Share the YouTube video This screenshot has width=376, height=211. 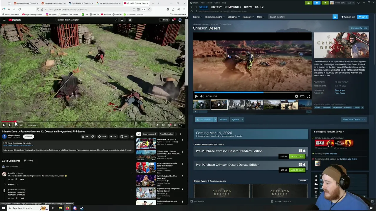point(102,137)
